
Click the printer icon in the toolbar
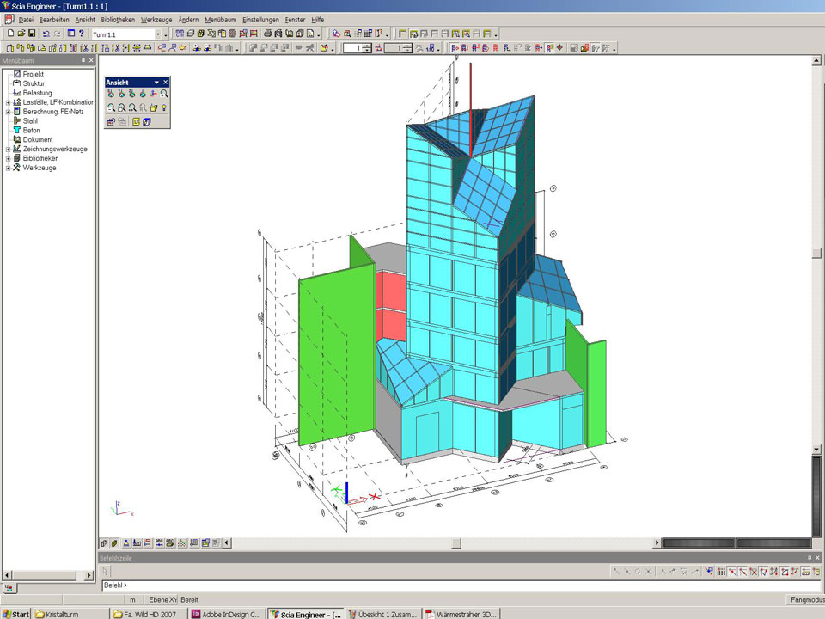tap(268, 34)
